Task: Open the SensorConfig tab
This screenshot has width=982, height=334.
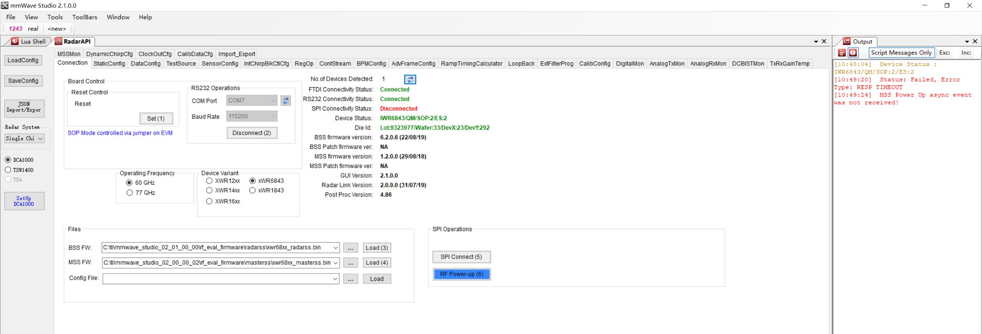Action: pos(220,64)
